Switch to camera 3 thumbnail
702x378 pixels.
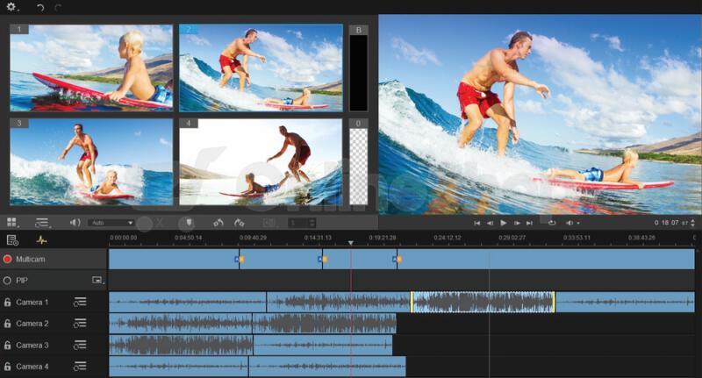pos(91,162)
